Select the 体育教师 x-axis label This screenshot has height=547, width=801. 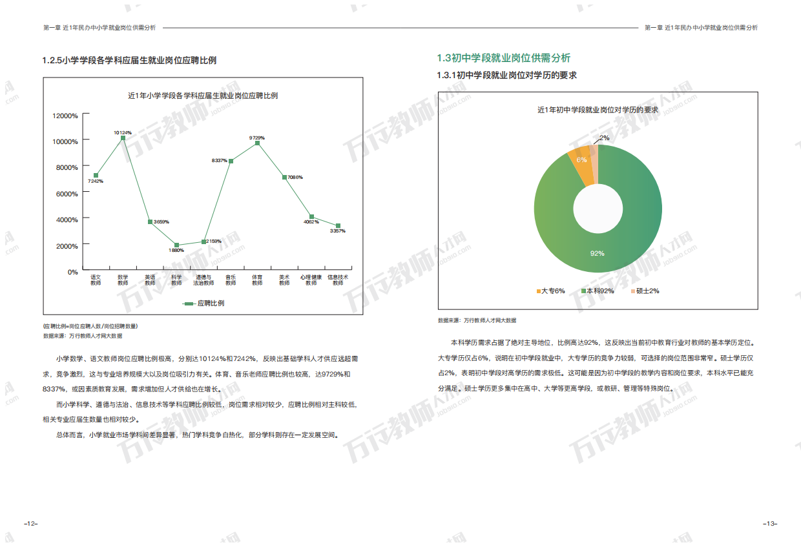tap(257, 280)
